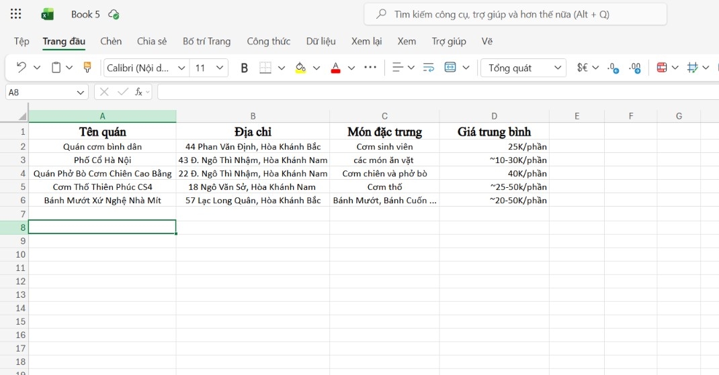Switch to the Chèn tab
719x375 pixels.
(111, 41)
